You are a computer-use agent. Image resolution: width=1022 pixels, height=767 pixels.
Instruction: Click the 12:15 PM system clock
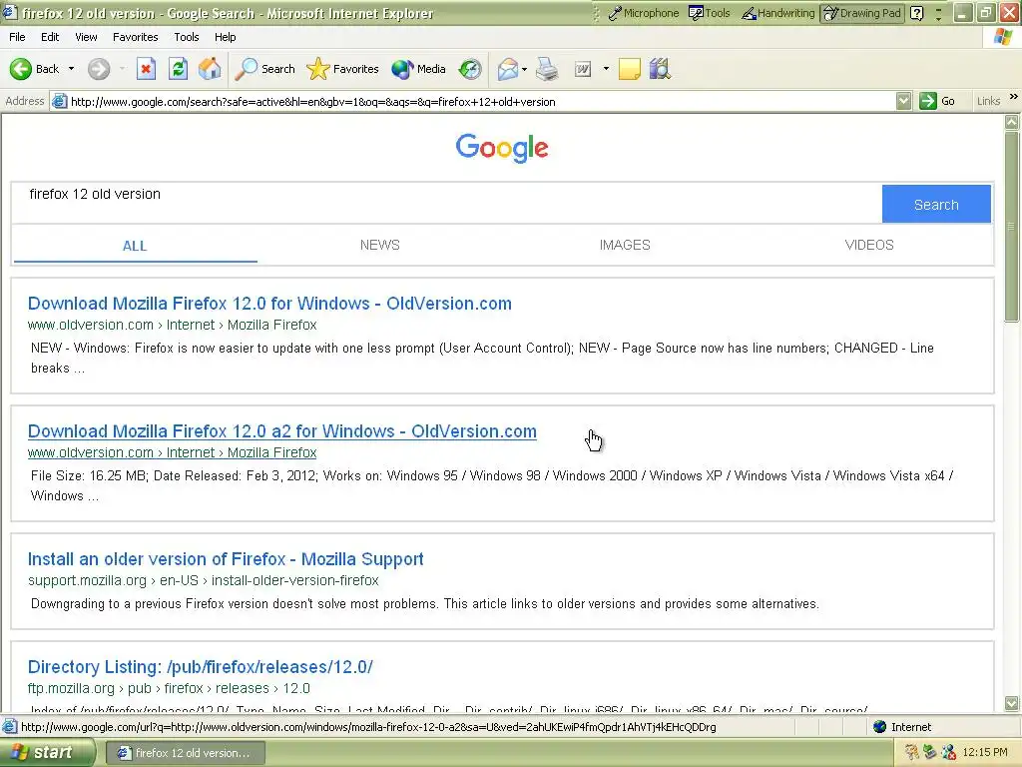coord(985,753)
